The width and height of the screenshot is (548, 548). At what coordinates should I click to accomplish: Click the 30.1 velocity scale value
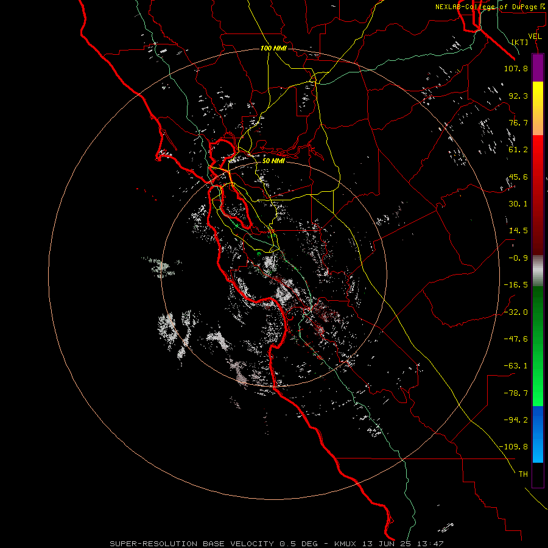(x=518, y=204)
